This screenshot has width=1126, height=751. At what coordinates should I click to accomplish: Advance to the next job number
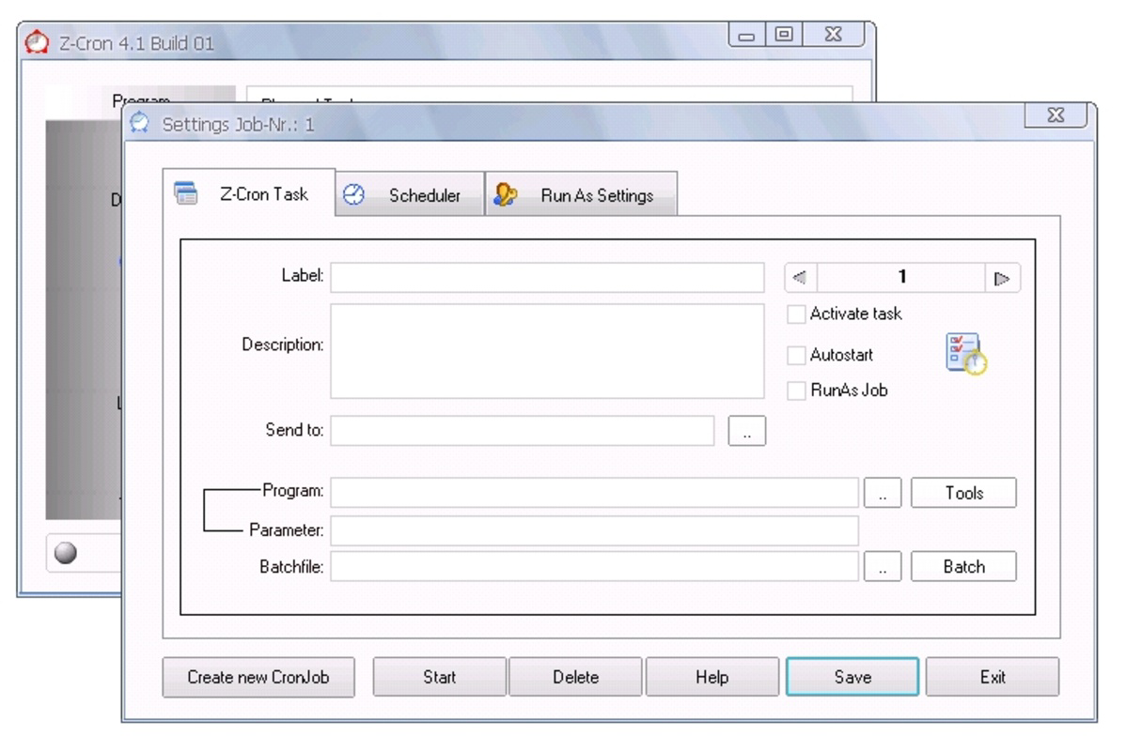[1002, 277]
